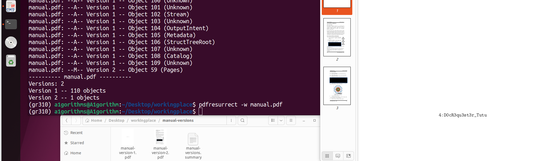
Task: Expand the view options dropdown arrow
Action: coord(281,120)
